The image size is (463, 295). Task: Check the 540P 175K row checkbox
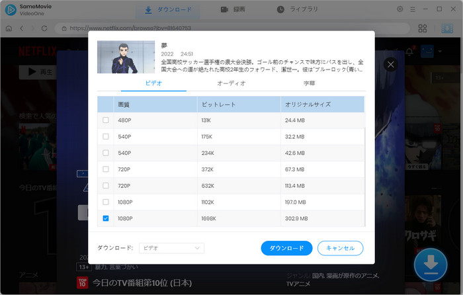[x=106, y=136]
